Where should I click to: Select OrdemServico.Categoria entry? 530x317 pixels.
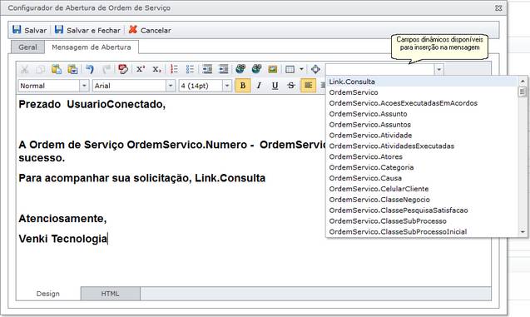click(x=422, y=167)
